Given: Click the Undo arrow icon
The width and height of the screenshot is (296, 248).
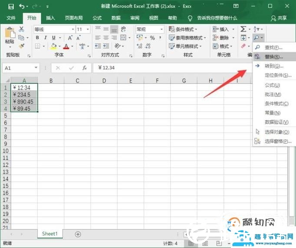Looking at the screenshot, I should tap(22, 7).
